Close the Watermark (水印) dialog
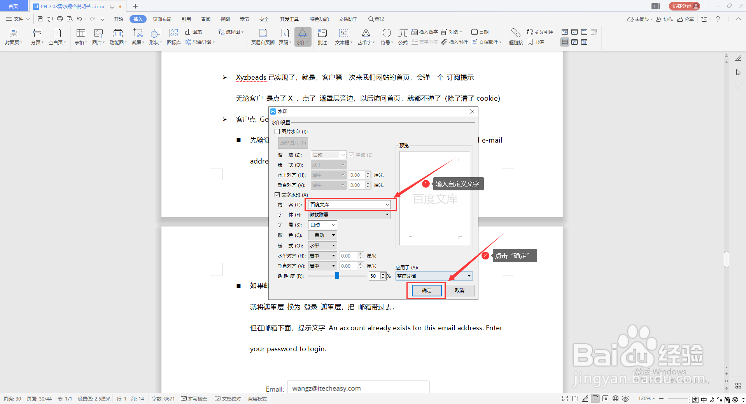This screenshot has height=404, width=746. click(x=472, y=111)
